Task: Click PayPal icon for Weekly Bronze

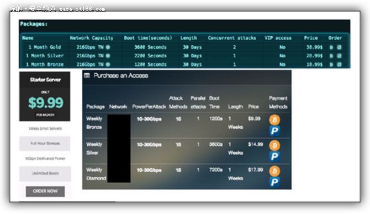Action: pyautogui.click(x=274, y=131)
